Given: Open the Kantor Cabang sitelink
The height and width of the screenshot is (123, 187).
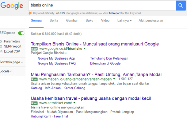Looking at the screenshot, I should (x=74, y=88).
